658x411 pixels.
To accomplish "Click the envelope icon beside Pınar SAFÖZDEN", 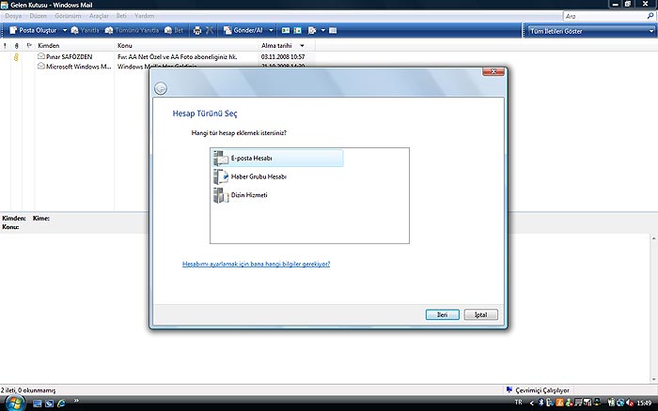I will tap(41, 55).
